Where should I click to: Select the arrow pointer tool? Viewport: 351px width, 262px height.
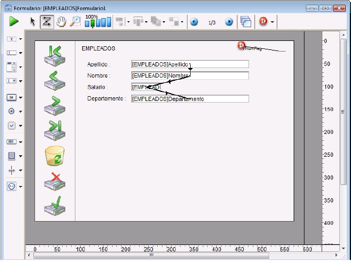(x=33, y=22)
